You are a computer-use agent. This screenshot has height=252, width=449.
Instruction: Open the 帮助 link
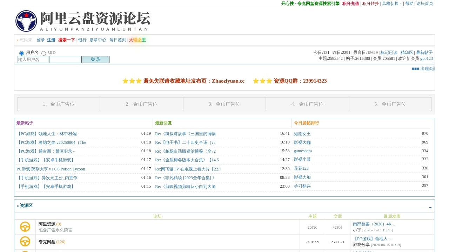[409, 3]
